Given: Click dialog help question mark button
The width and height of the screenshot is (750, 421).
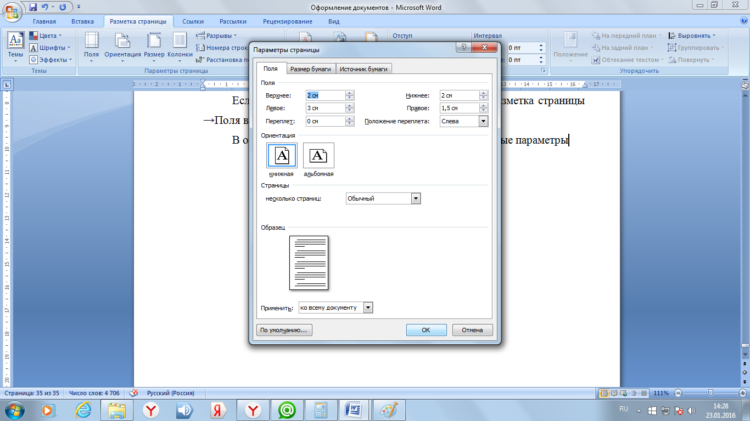Looking at the screenshot, I should tap(464, 48).
